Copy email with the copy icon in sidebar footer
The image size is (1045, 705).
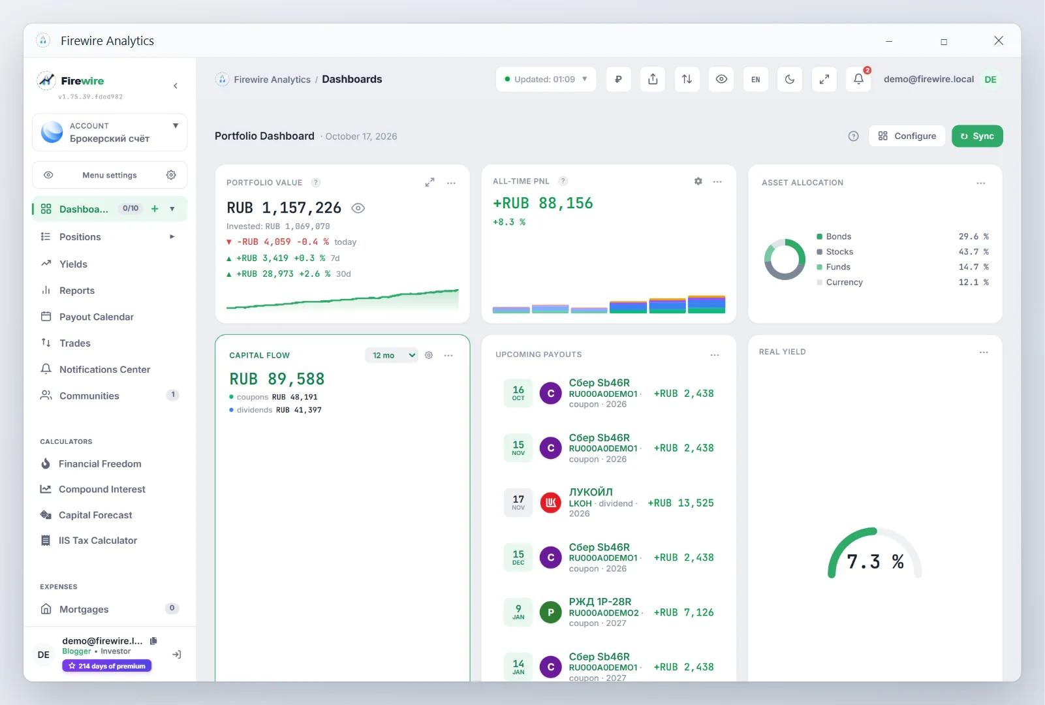coord(153,641)
